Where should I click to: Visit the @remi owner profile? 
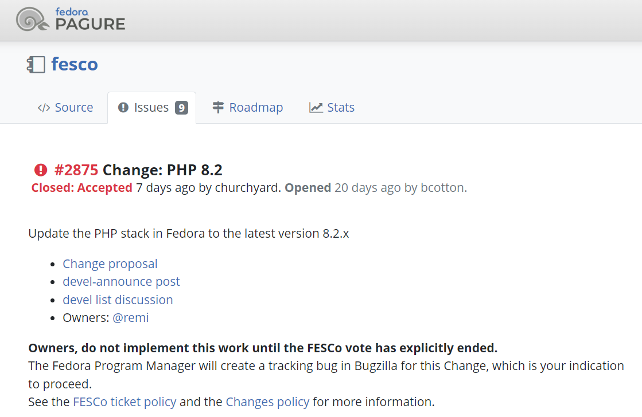pyautogui.click(x=130, y=318)
